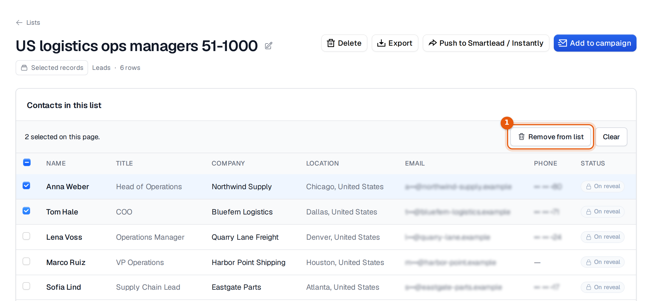
Task: Select Houston, United States location cell
Action: [x=345, y=263]
